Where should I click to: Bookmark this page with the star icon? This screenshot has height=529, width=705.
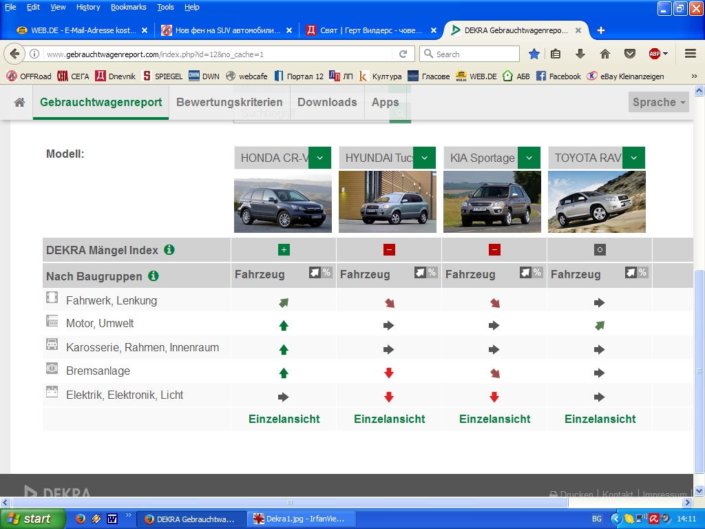(x=534, y=54)
